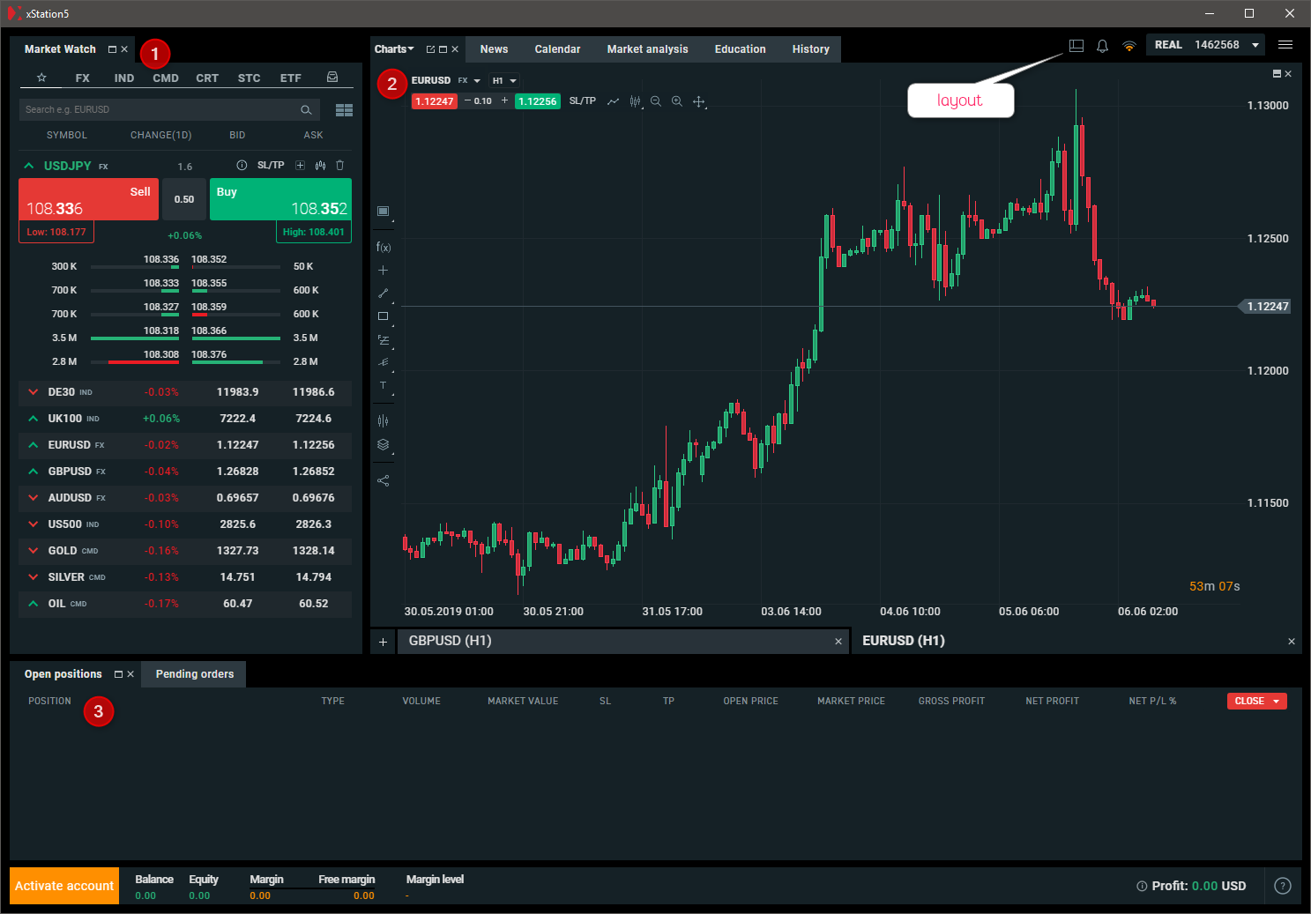Sell EURUSD at 1.12247 on chart
The height and width of the screenshot is (914, 1311).
[435, 101]
